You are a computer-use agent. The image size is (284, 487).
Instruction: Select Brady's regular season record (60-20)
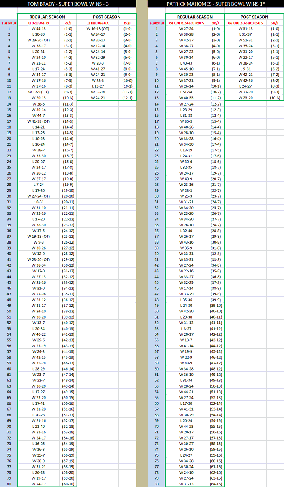pyautogui.click(x=68, y=484)
